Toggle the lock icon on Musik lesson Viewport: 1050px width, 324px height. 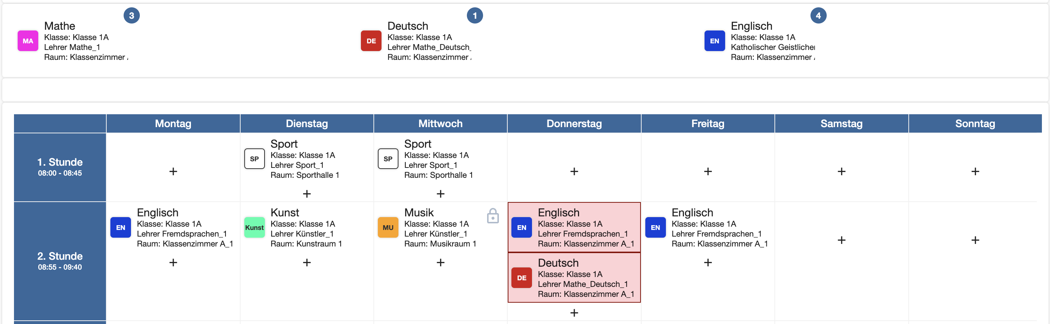pos(493,216)
